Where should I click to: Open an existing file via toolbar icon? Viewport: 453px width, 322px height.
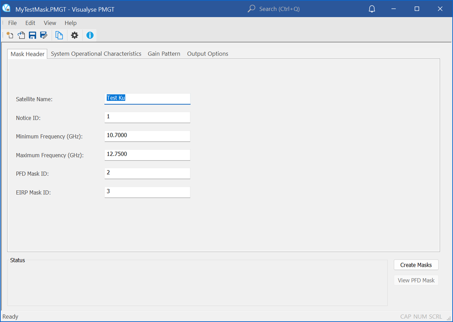point(21,35)
